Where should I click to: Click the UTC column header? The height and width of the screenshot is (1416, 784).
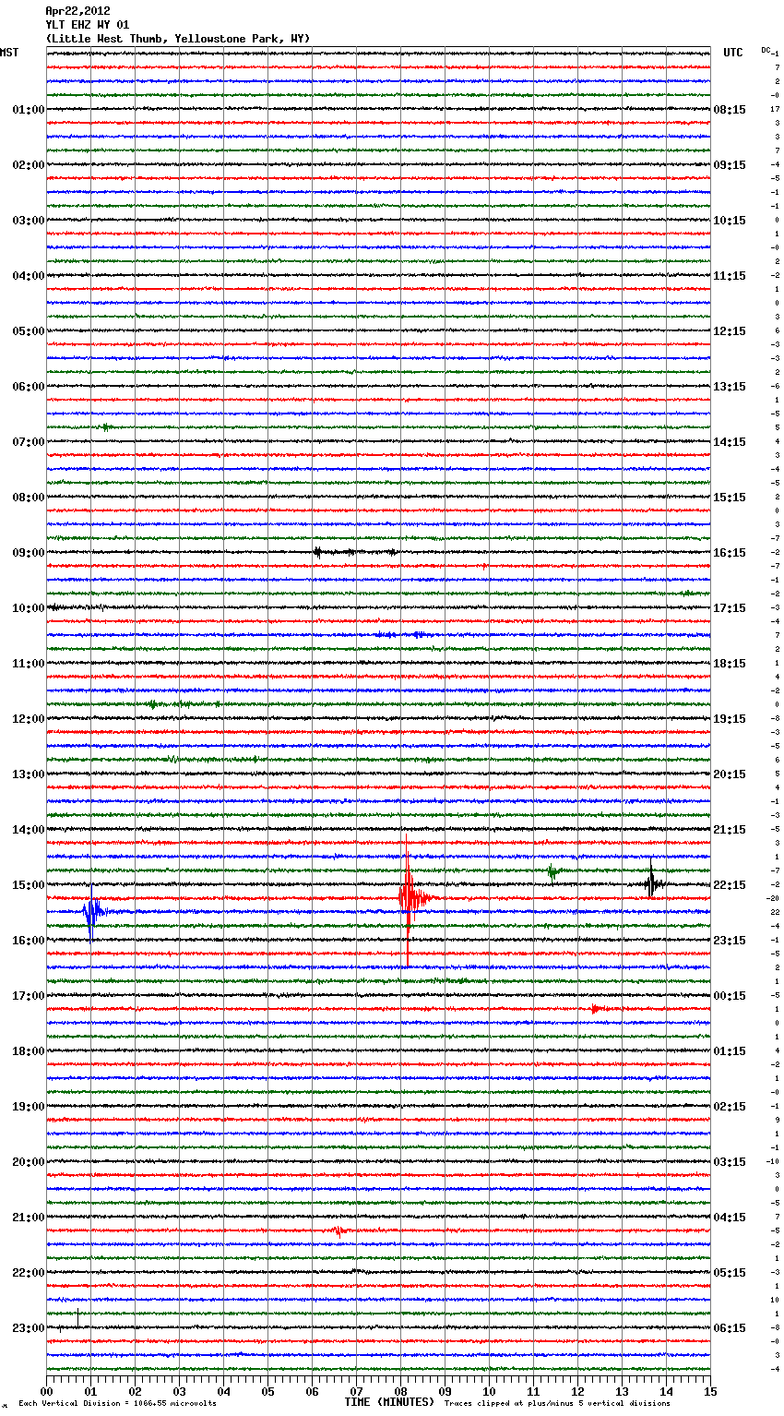732,53
